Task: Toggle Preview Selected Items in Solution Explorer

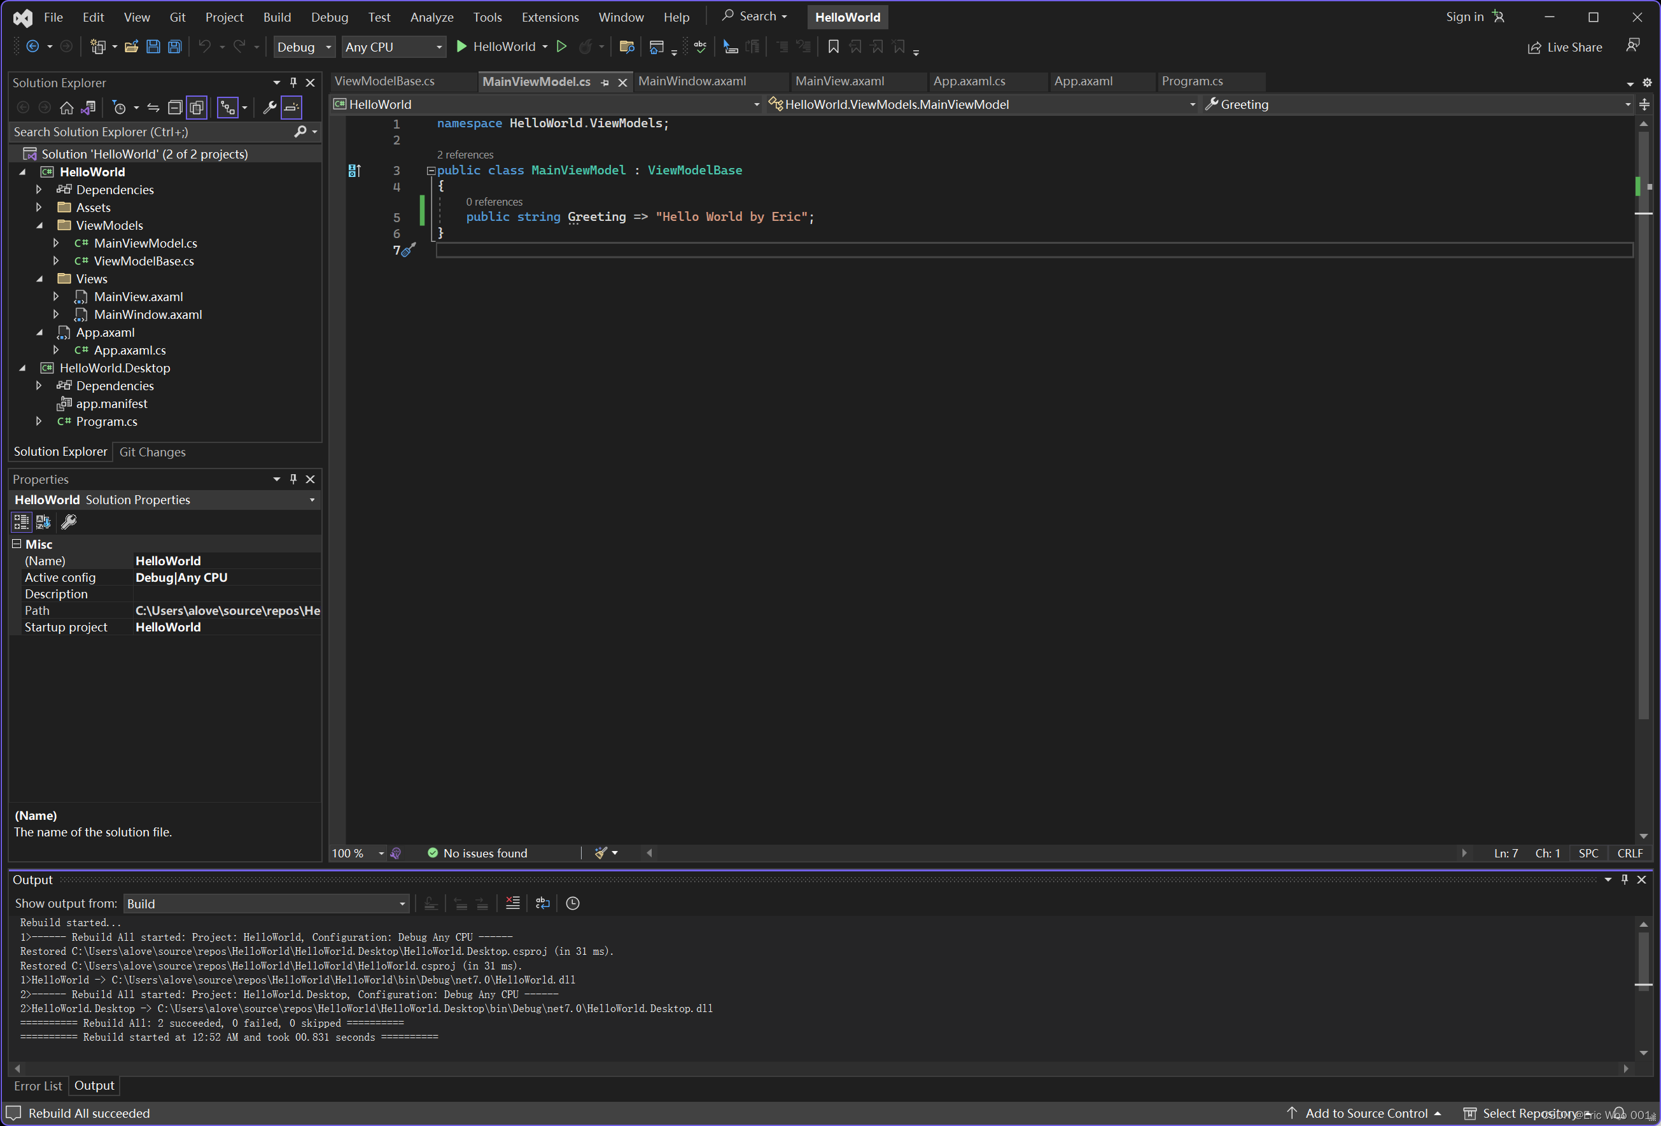Action: click(x=197, y=107)
